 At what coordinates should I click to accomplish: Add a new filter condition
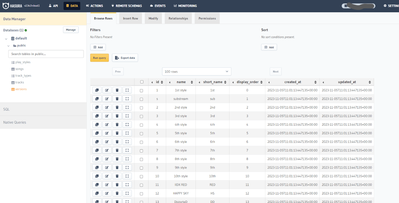coord(98,47)
